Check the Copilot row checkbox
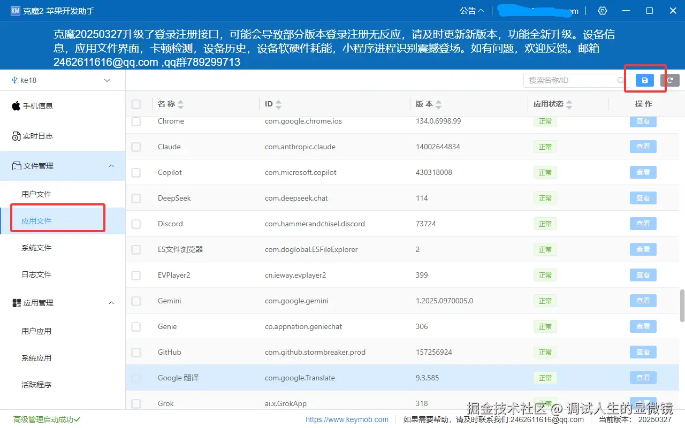Image resolution: width=685 pixels, height=428 pixels. [x=136, y=173]
